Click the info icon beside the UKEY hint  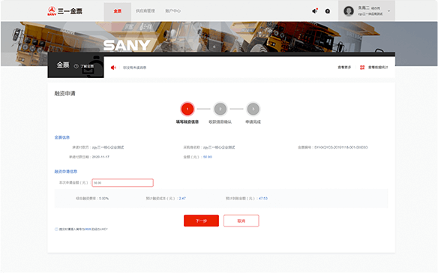(x=56, y=229)
